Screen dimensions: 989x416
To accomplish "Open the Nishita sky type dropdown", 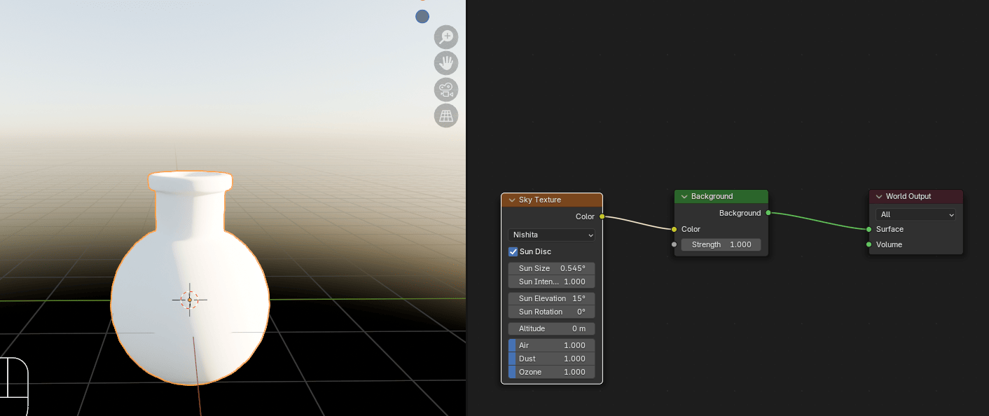I will [x=552, y=235].
